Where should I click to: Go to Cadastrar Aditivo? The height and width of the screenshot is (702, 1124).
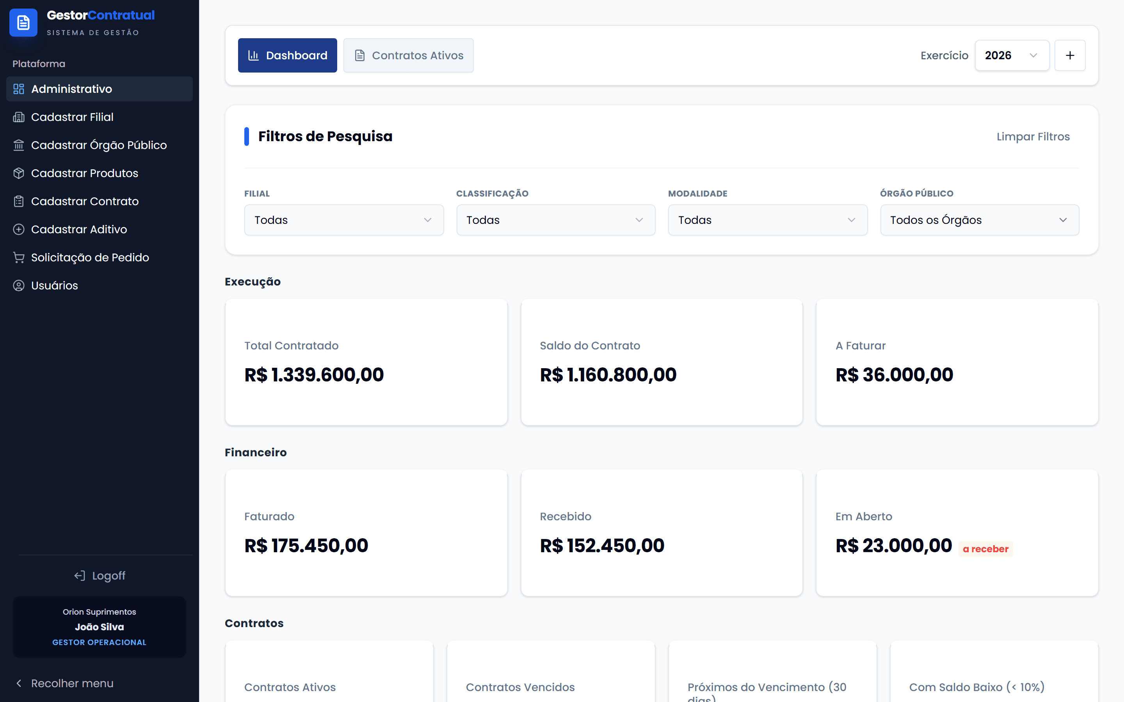[100, 229]
